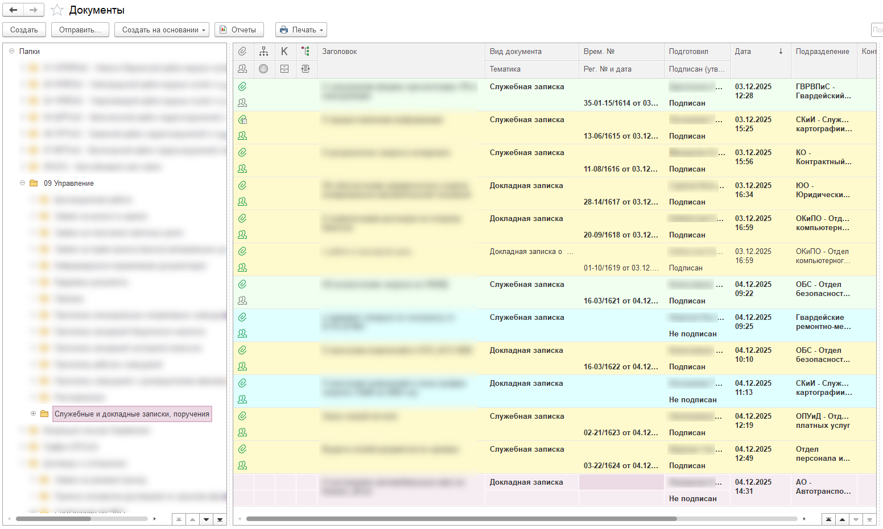Screen dimensions: 883x529
Task: Collapse the 09 Управление folder
Action: pos(23,183)
